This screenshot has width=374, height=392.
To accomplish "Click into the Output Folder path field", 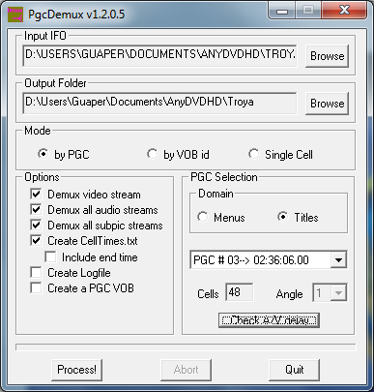I will [159, 103].
